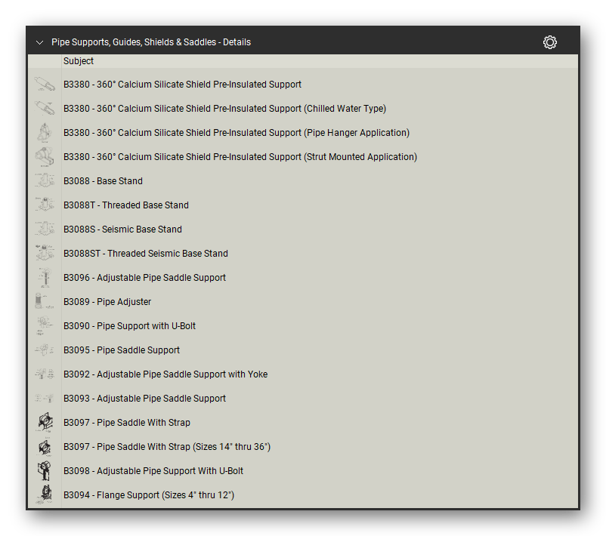606x536 pixels.
Task: Open the panel settings gear icon
Action: 549,42
